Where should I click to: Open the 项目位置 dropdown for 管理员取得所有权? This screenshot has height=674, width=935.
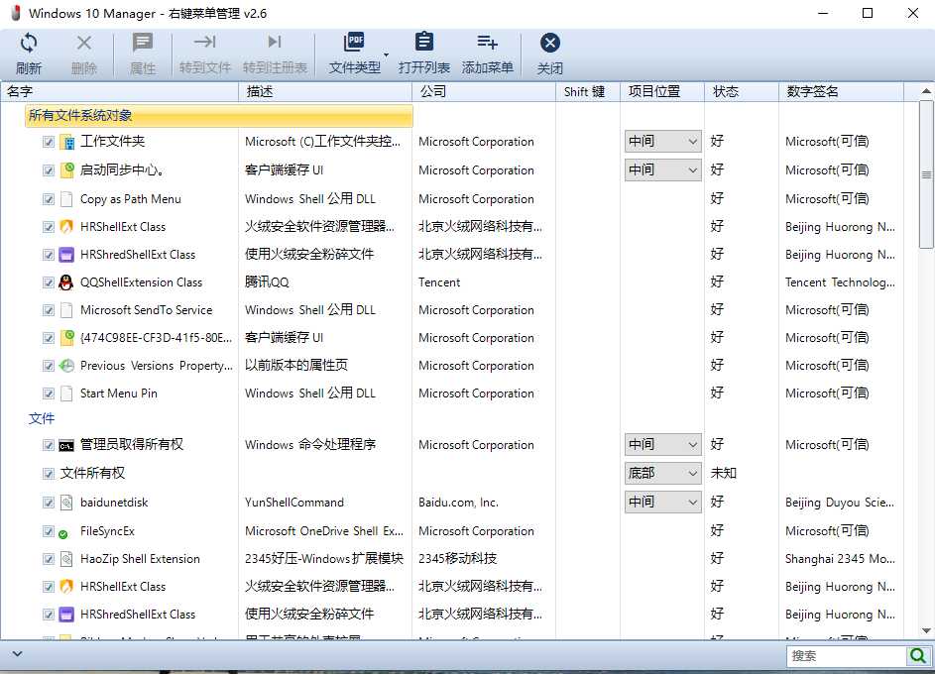click(x=662, y=445)
